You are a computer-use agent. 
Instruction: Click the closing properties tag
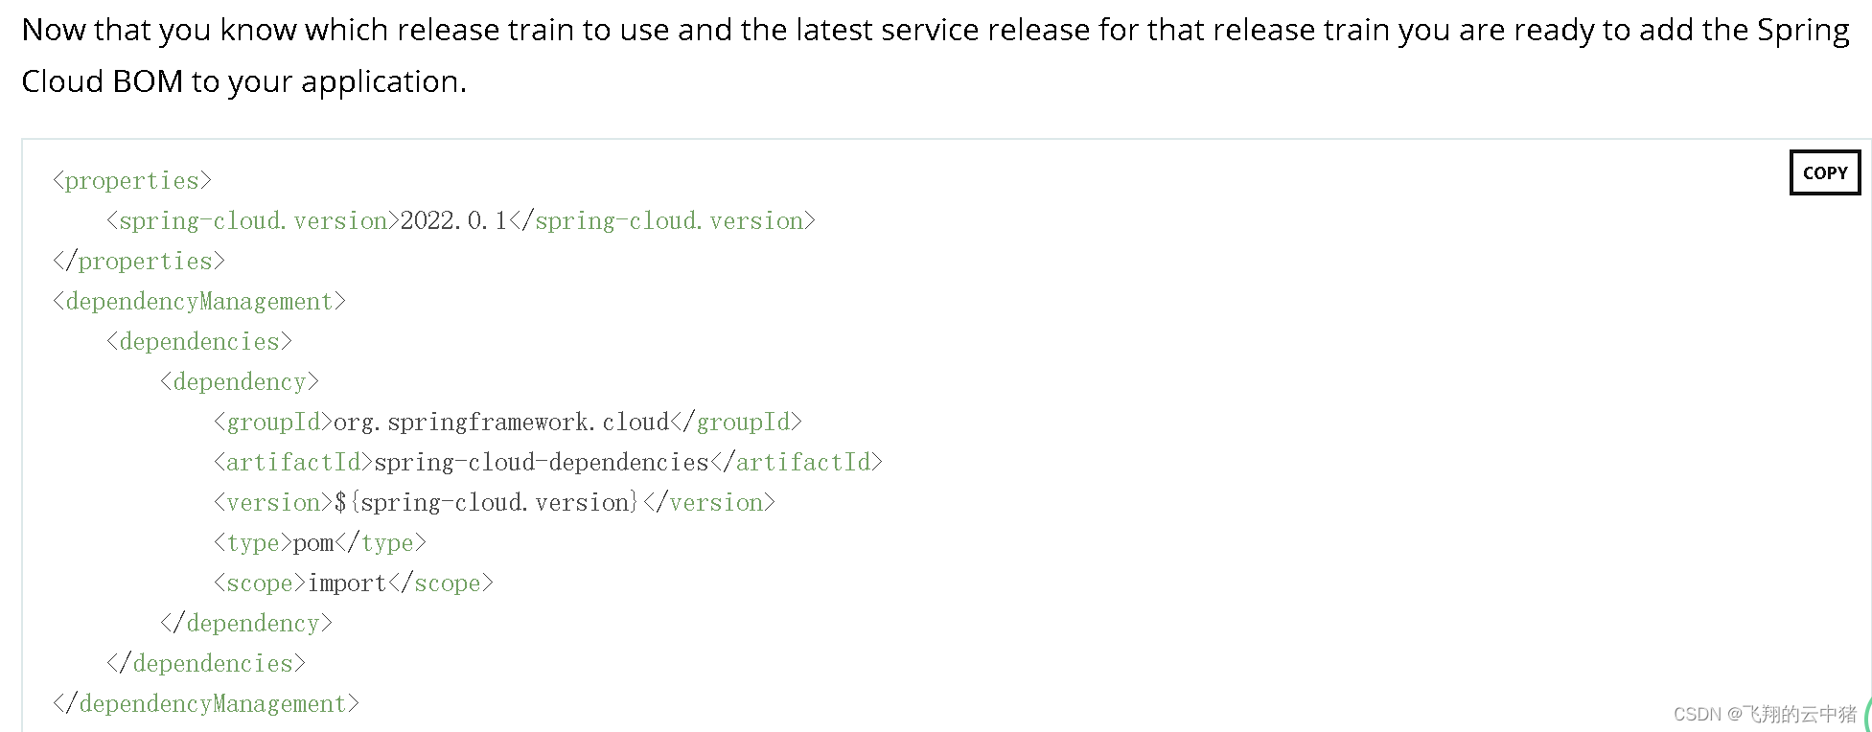[x=138, y=261]
